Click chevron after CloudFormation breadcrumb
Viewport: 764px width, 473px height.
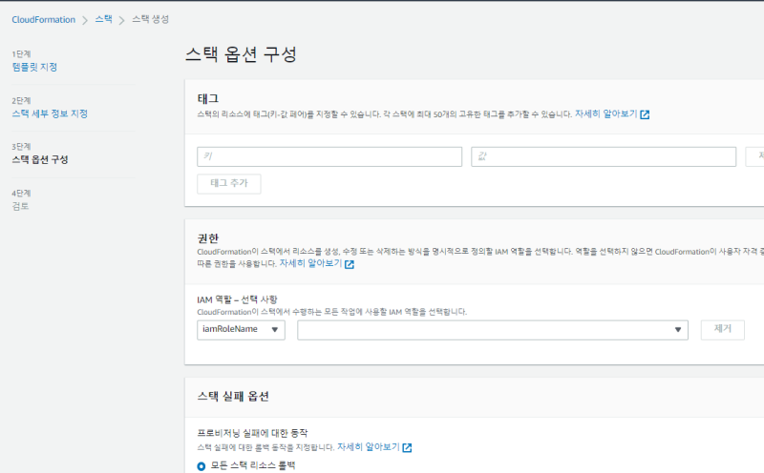[85, 20]
